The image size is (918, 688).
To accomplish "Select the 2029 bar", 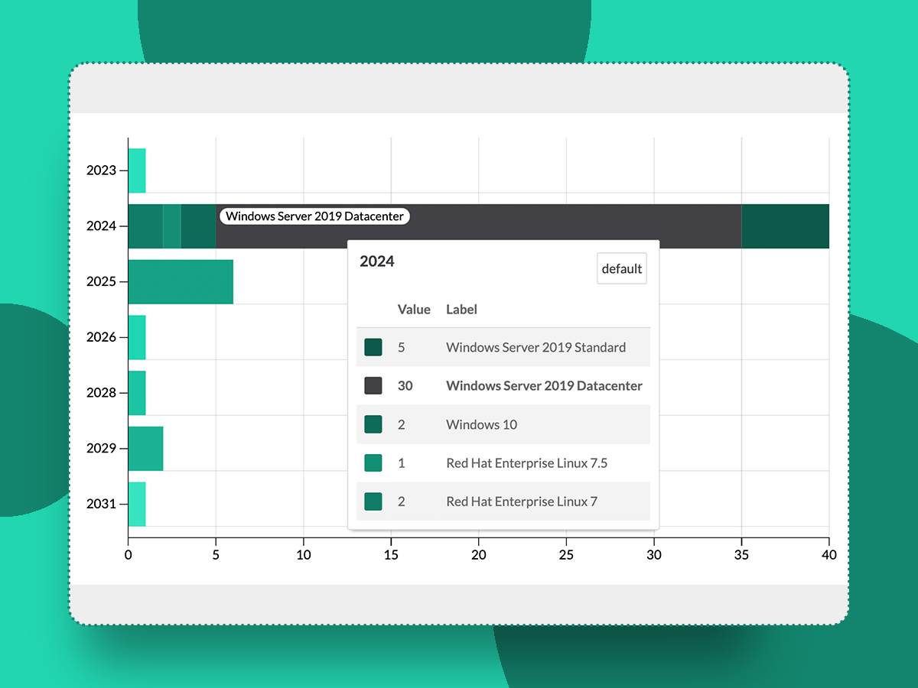I will coord(145,449).
